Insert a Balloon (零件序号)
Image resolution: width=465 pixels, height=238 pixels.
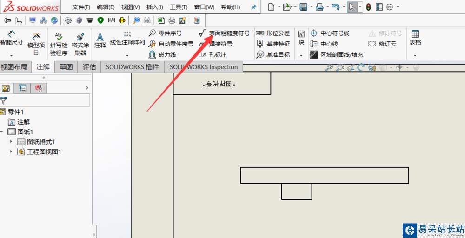tap(165, 33)
